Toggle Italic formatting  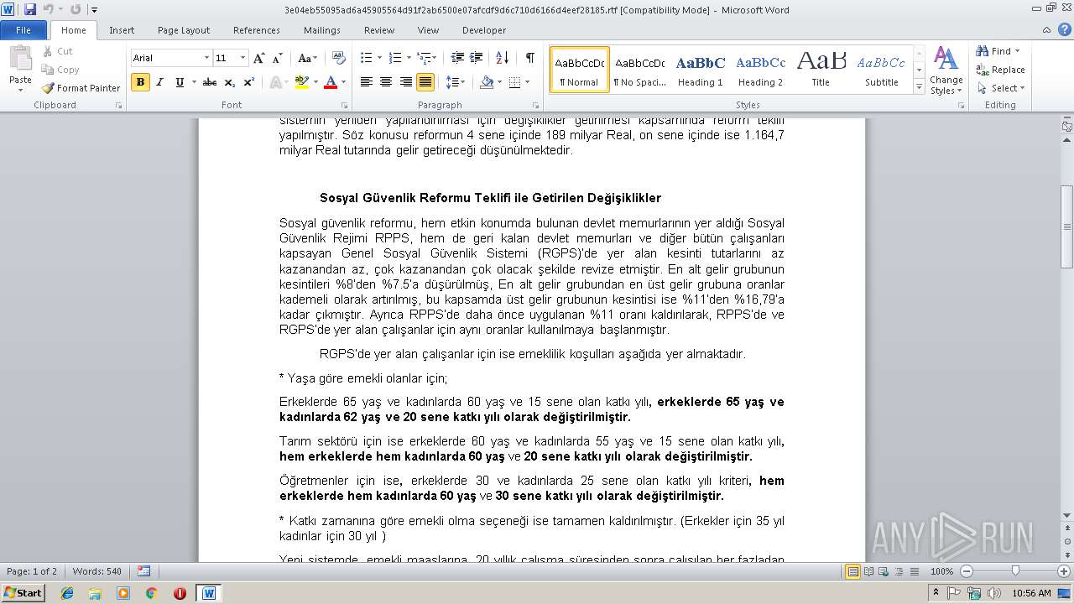tap(159, 82)
